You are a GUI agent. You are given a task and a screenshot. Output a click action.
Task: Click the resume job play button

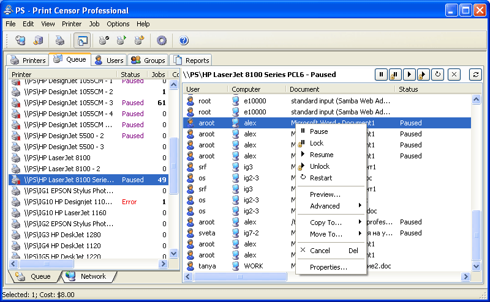409,75
